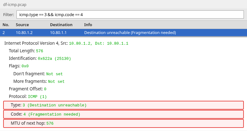Click the Destination column header
Viewport: 247px width, 131px height.
pyautogui.click(x=61, y=25)
